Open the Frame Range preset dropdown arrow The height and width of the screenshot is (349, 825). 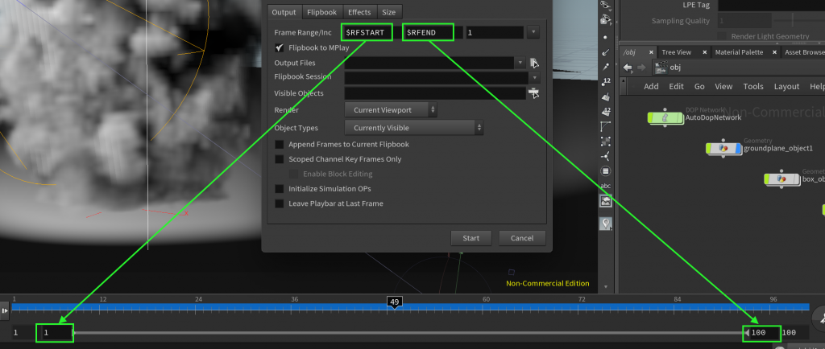[x=533, y=32]
